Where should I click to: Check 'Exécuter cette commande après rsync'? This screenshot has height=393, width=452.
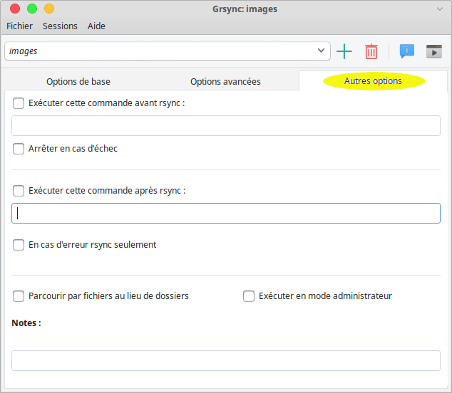(x=19, y=191)
